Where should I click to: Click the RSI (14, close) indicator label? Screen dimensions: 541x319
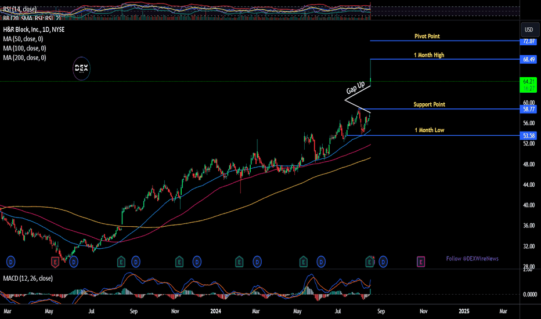[20, 9]
